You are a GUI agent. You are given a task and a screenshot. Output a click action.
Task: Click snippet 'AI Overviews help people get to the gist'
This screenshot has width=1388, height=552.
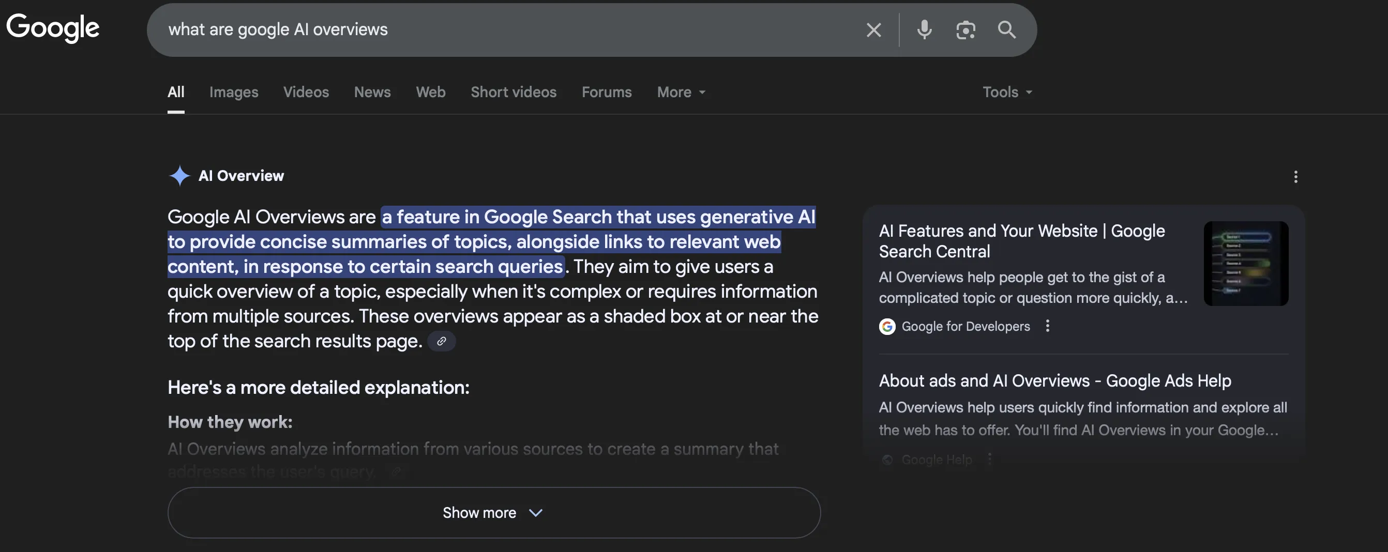[1033, 287]
